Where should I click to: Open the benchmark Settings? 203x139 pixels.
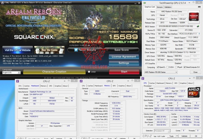(x=124, y=63)
